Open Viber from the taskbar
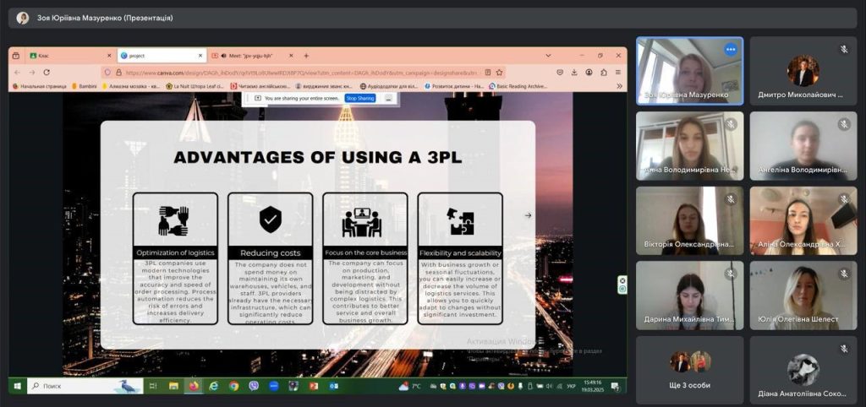Image resolution: width=866 pixels, height=407 pixels. (254, 386)
